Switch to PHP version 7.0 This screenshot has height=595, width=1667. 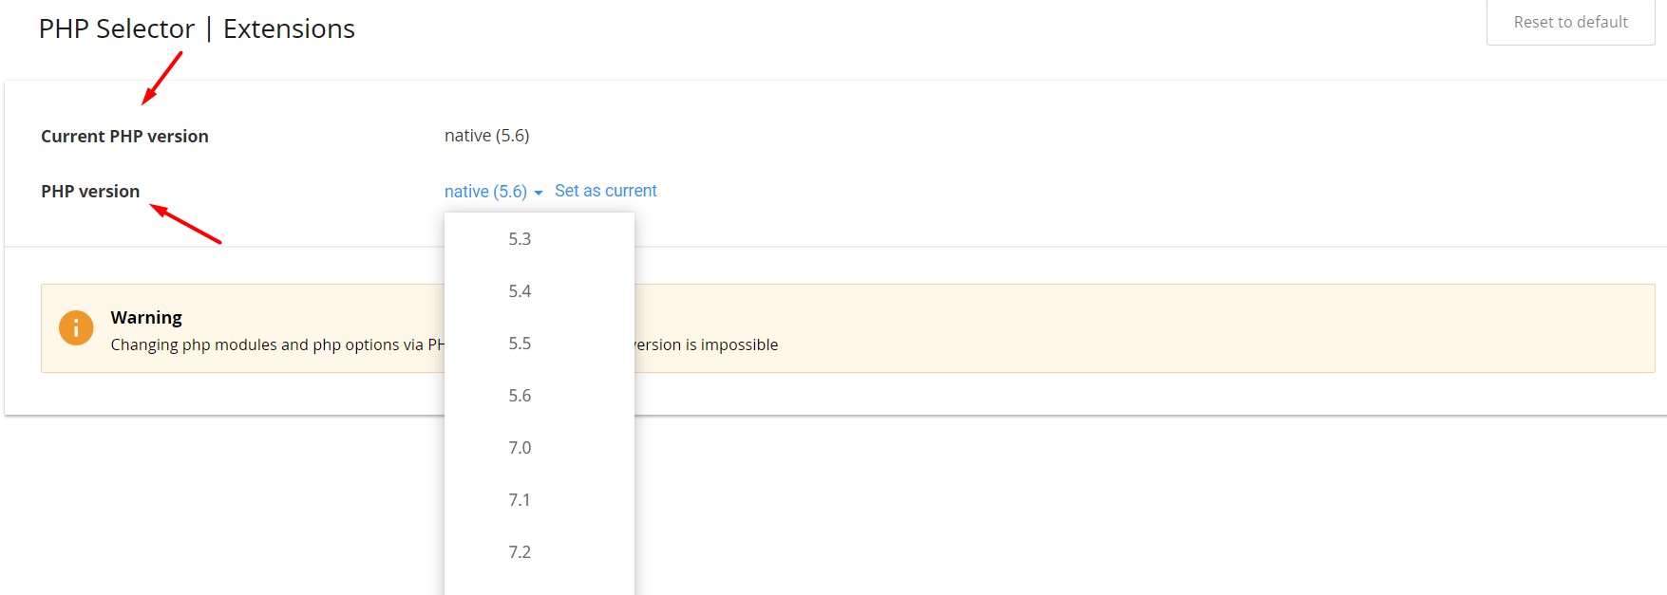520,448
